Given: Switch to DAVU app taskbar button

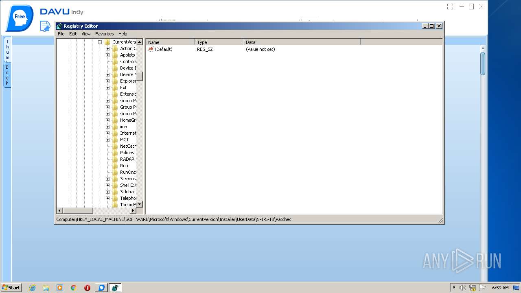Looking at the screenshot, I should [x=101, y=288].
